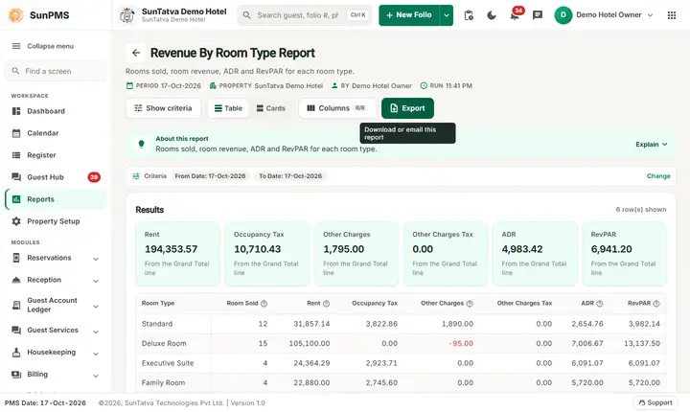Click the From Date: 17-Oct-2026 criteria chip
690x412 pixels.
click(210, 176)
